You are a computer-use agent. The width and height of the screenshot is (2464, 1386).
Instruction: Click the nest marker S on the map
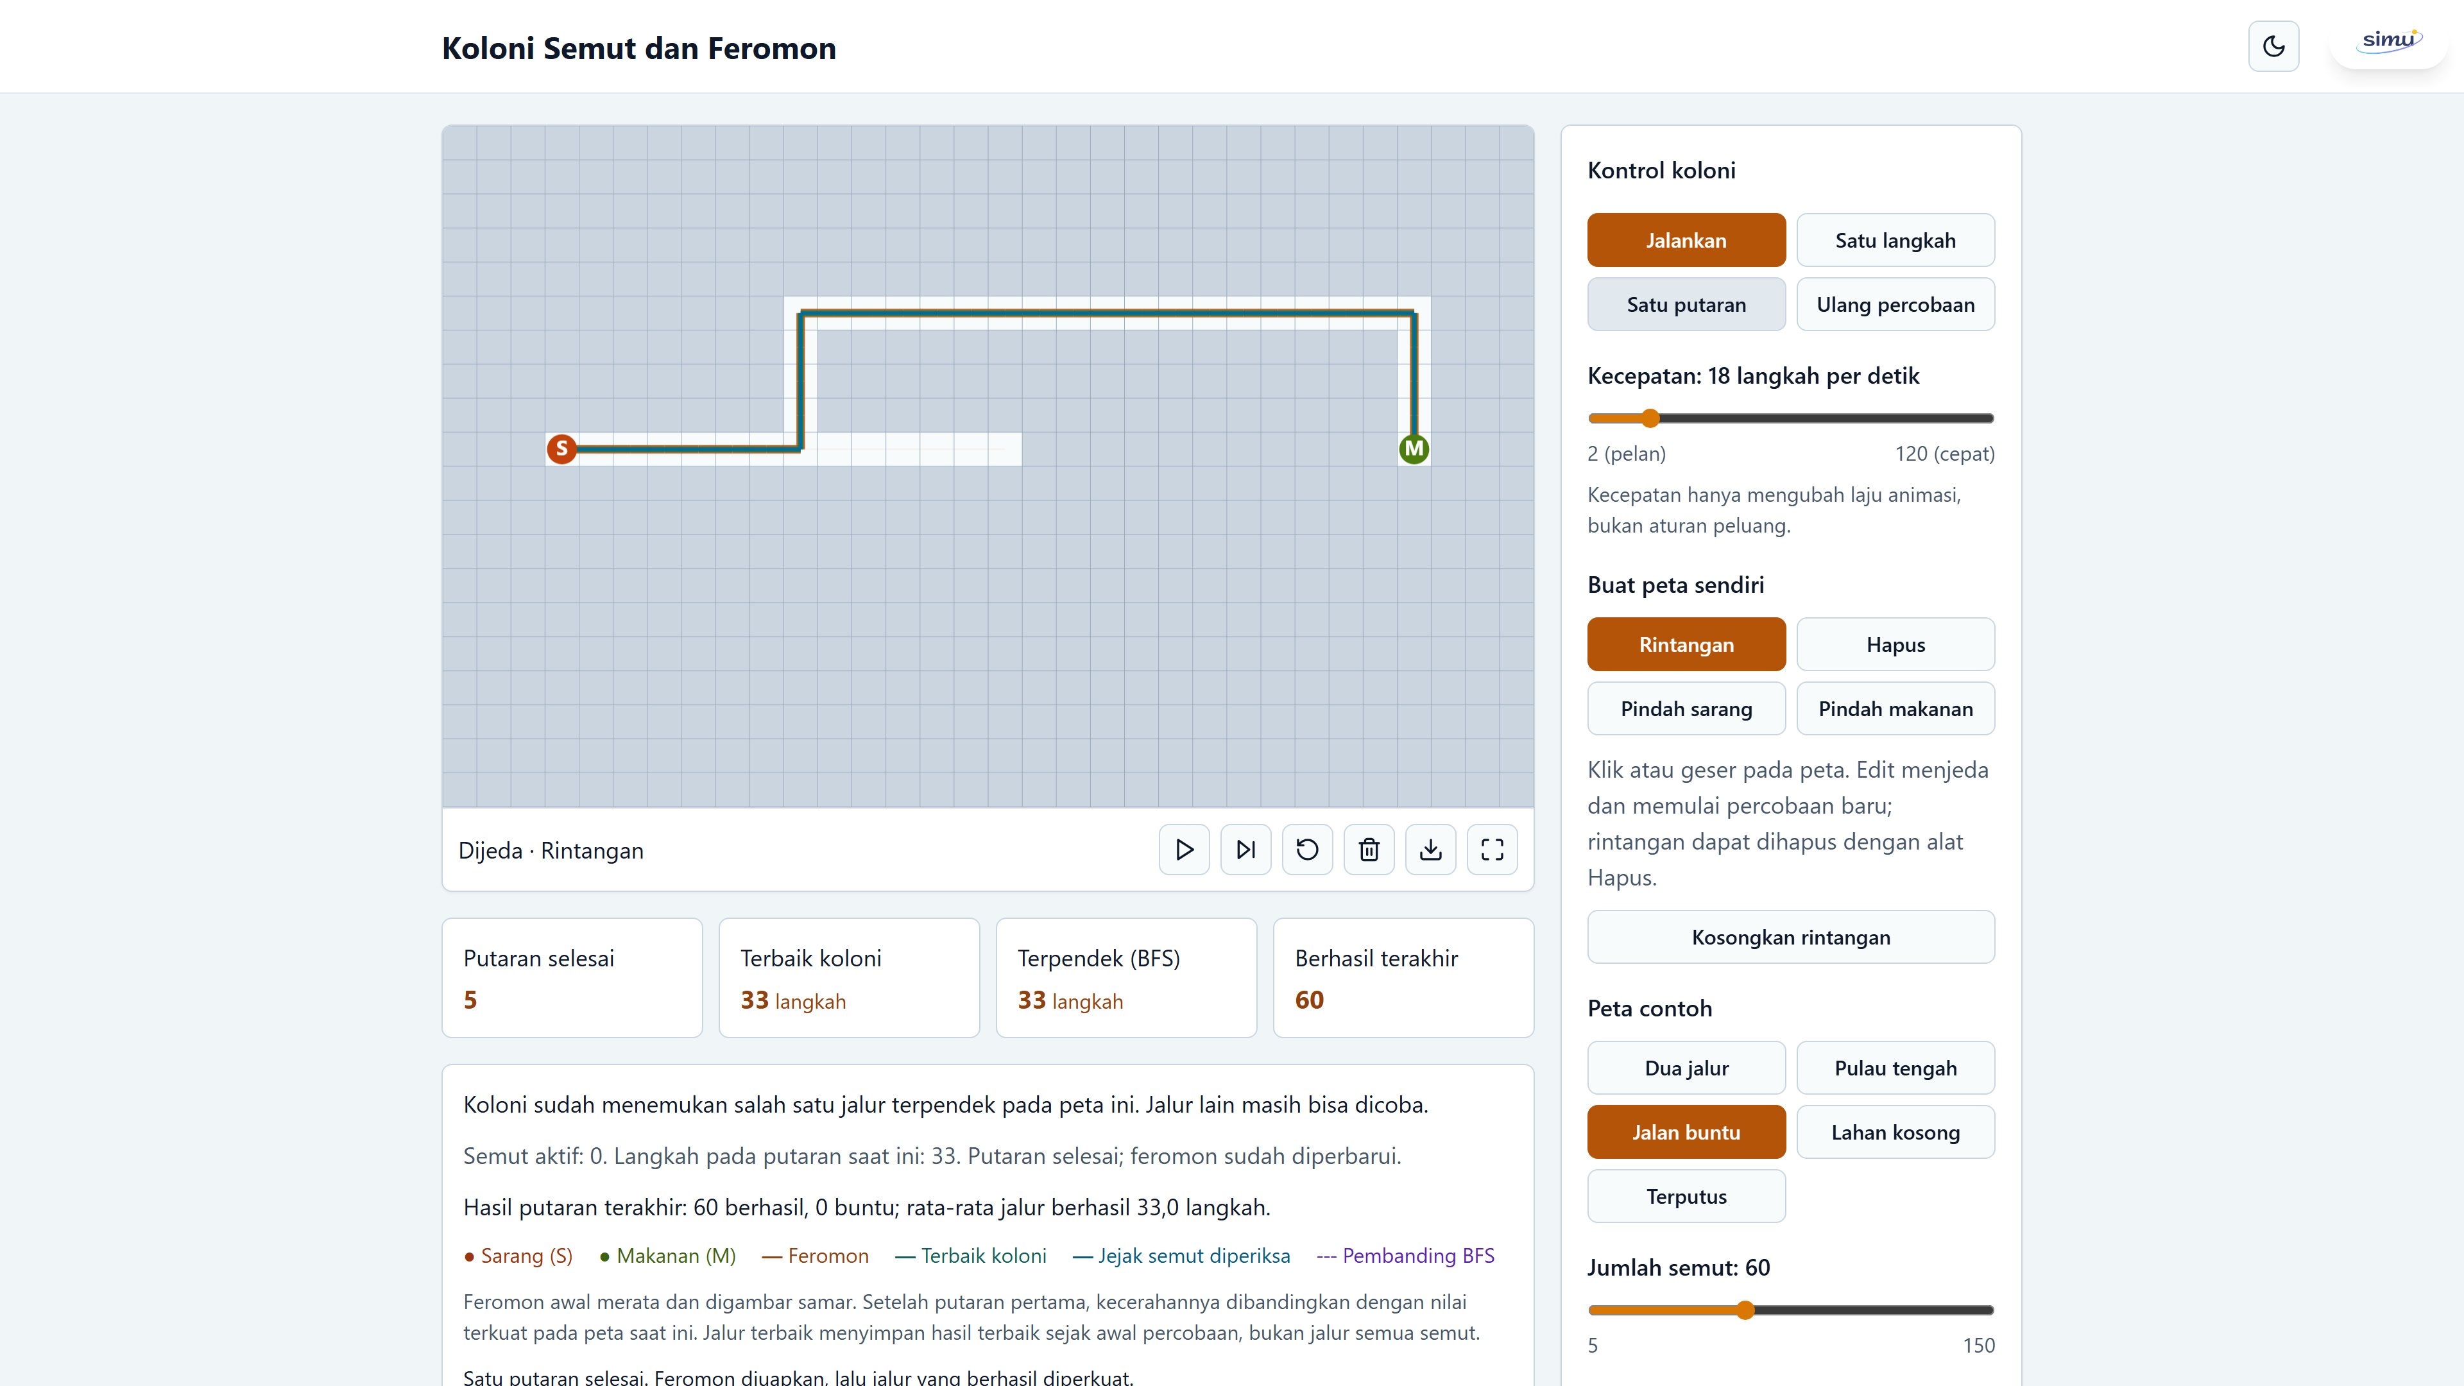(561, 449)
